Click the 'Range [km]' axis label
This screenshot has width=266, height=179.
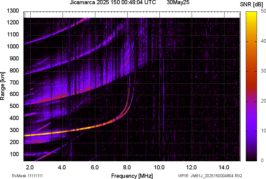tap(2, 86)
